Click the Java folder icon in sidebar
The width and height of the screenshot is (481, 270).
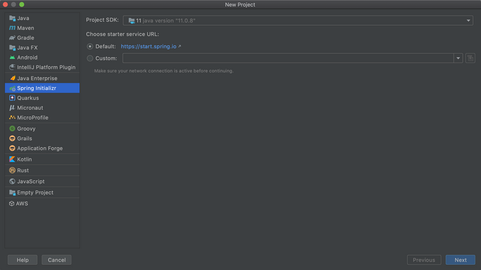pos(13,18)
